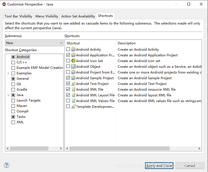Click the Android Object icon
Screen dimensions: 208x172
click(73, 66)
